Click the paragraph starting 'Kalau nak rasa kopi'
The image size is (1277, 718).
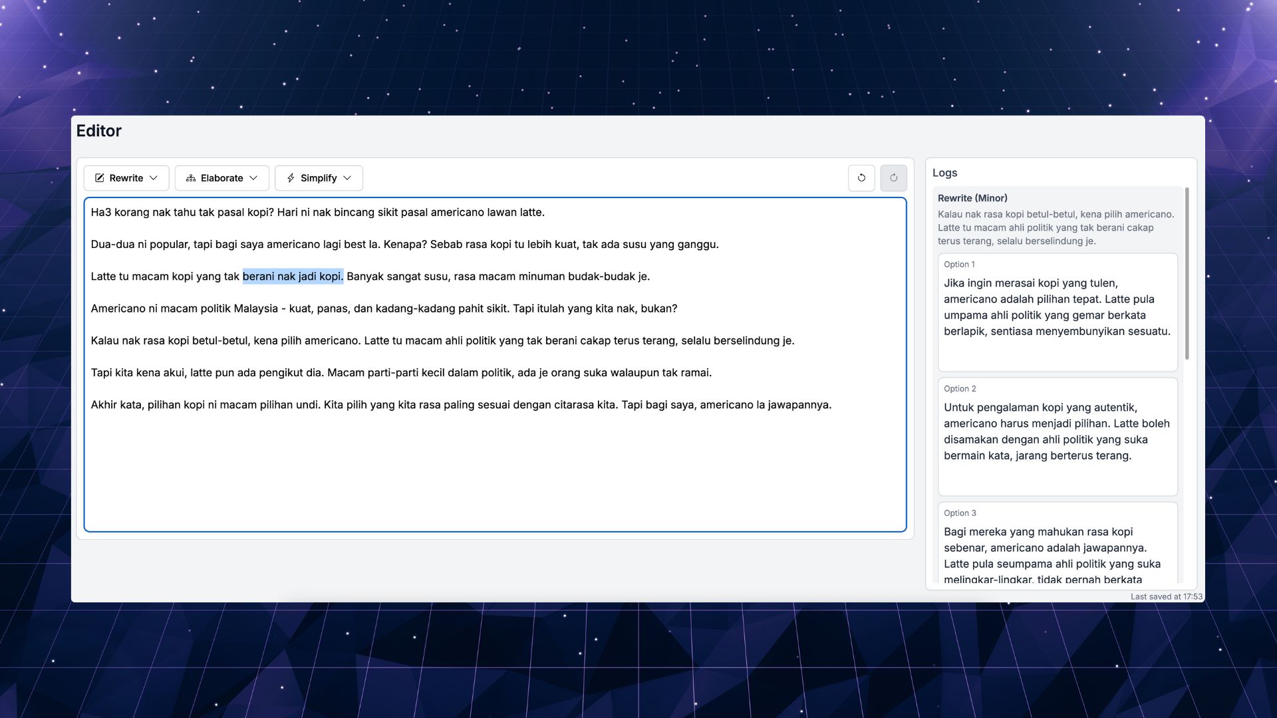(442, 341)
